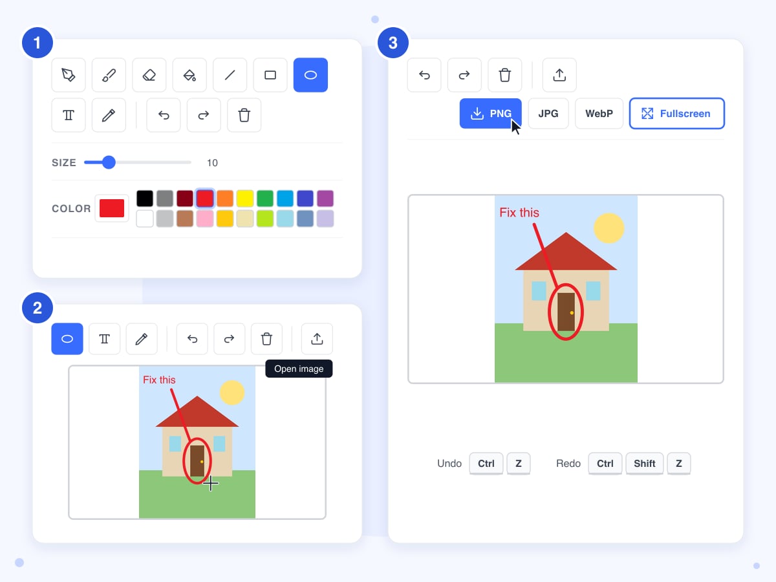776x582 pixels.
Task: Click the Open image upload icon
Action: click(x=317, y=339)
